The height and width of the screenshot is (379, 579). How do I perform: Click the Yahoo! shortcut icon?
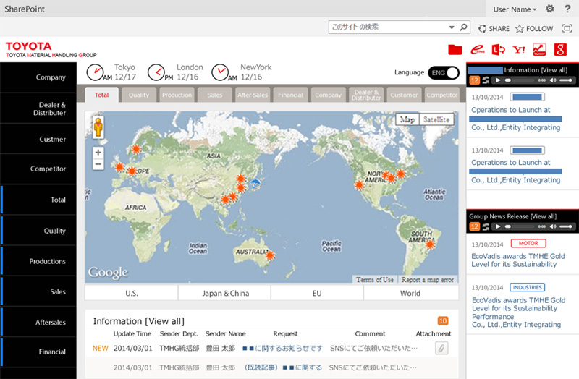click(518, 50)
